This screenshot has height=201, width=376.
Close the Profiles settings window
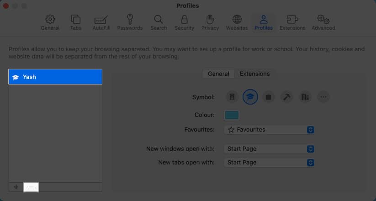(x=6, y=6)
